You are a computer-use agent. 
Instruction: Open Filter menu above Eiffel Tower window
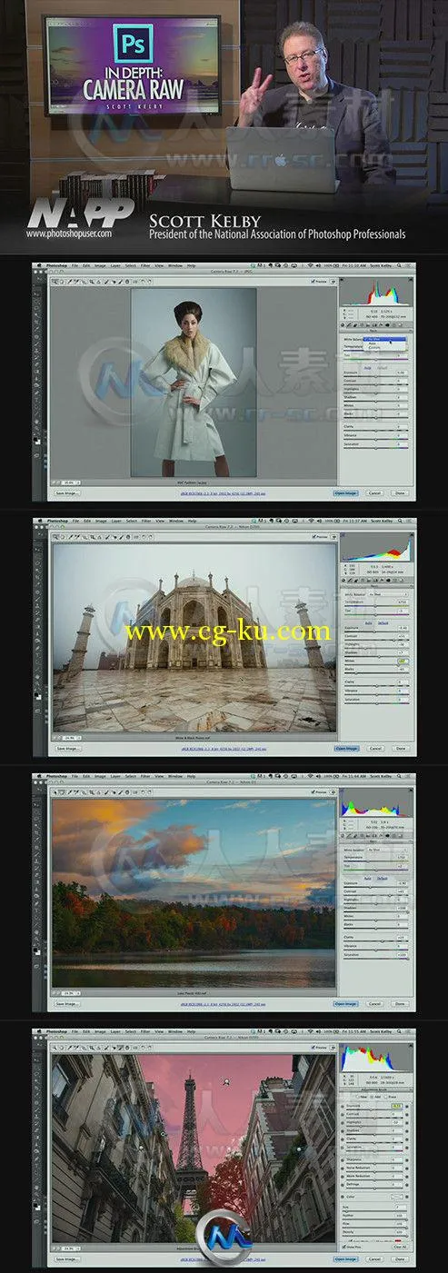click(145, 1030)
